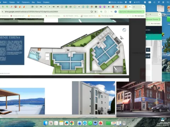The width and height of the screenshot is (170, 127).
Task: Open the Chrome profile avatar icon
Action: 115,12
